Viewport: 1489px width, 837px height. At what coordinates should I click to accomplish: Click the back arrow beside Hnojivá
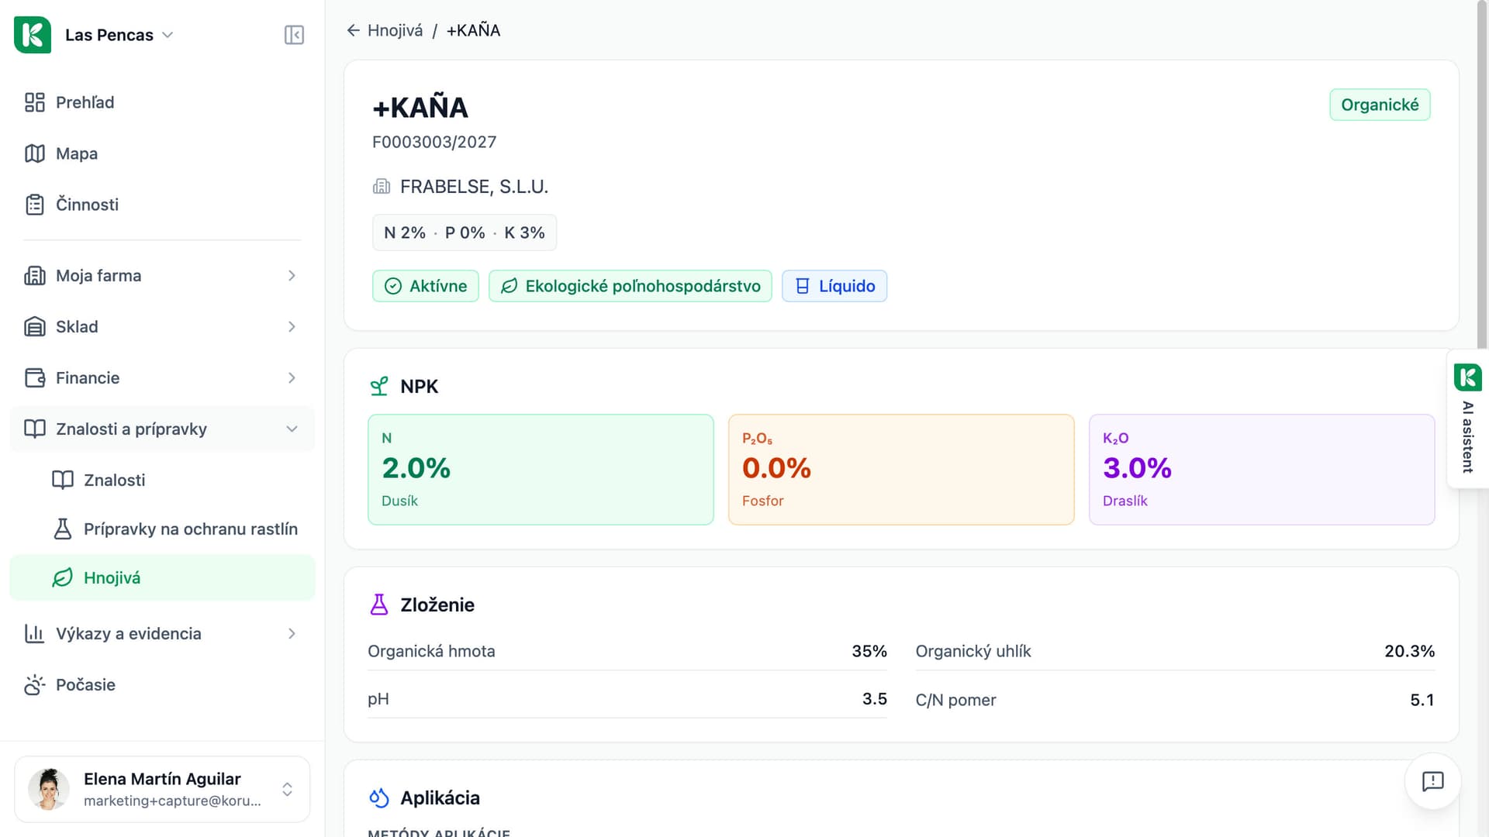[x=354, y=30]
